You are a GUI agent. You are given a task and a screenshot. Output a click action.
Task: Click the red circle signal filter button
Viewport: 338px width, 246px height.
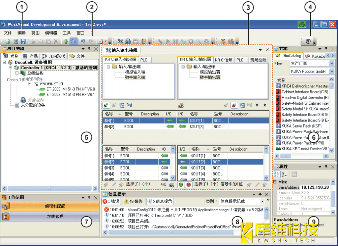[x=188, y=184]
